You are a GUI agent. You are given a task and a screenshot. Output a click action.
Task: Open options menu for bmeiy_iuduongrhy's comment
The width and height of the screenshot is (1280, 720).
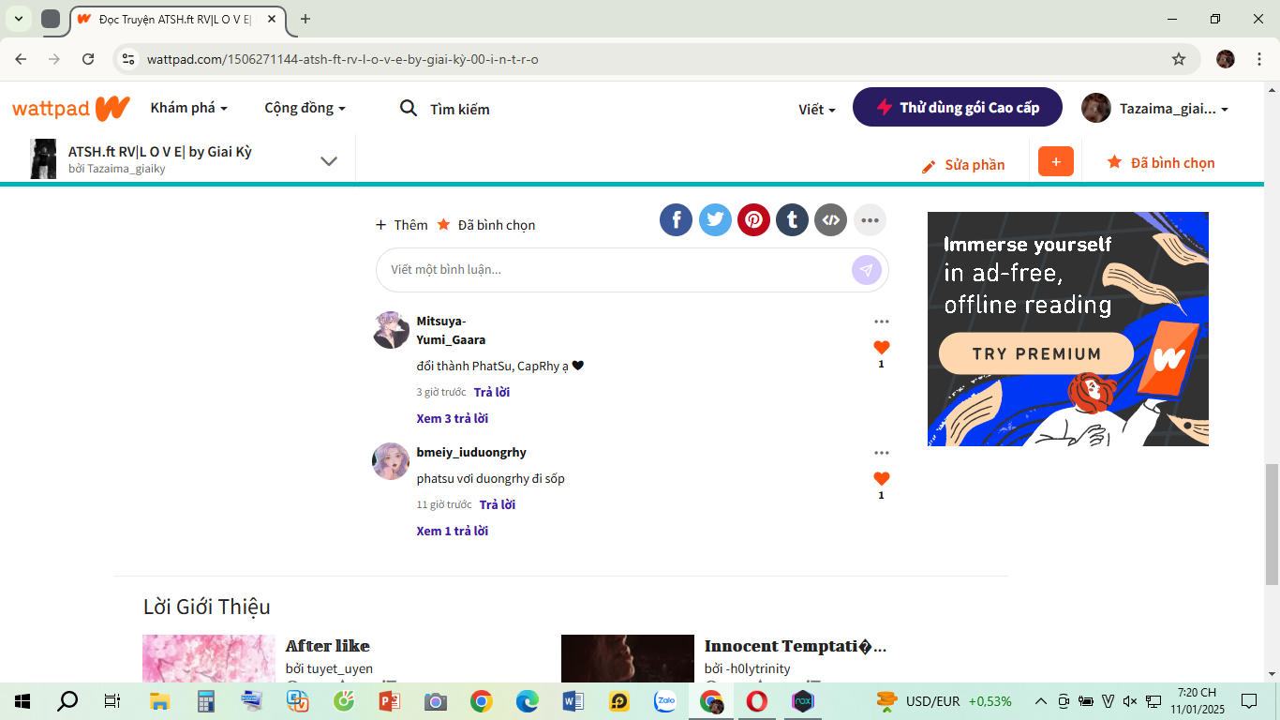click(881, 453)
